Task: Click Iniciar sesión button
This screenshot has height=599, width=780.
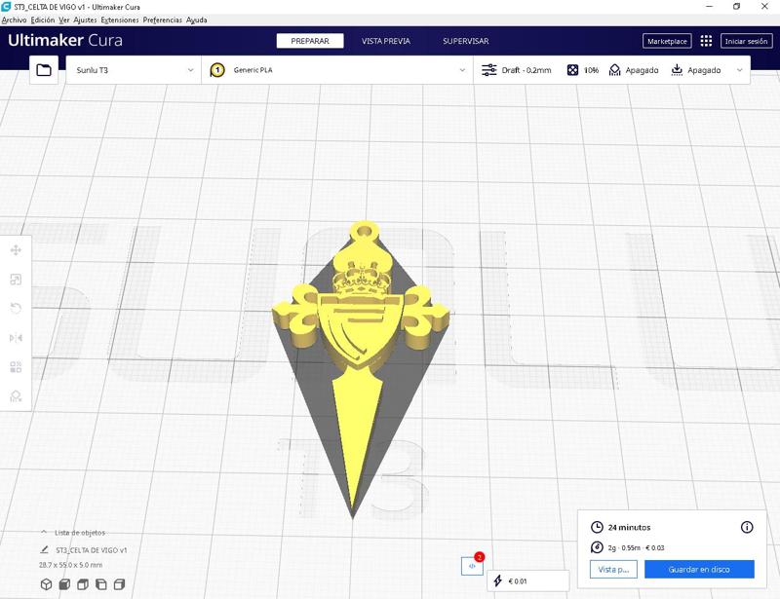Action: tap(746, 41)
